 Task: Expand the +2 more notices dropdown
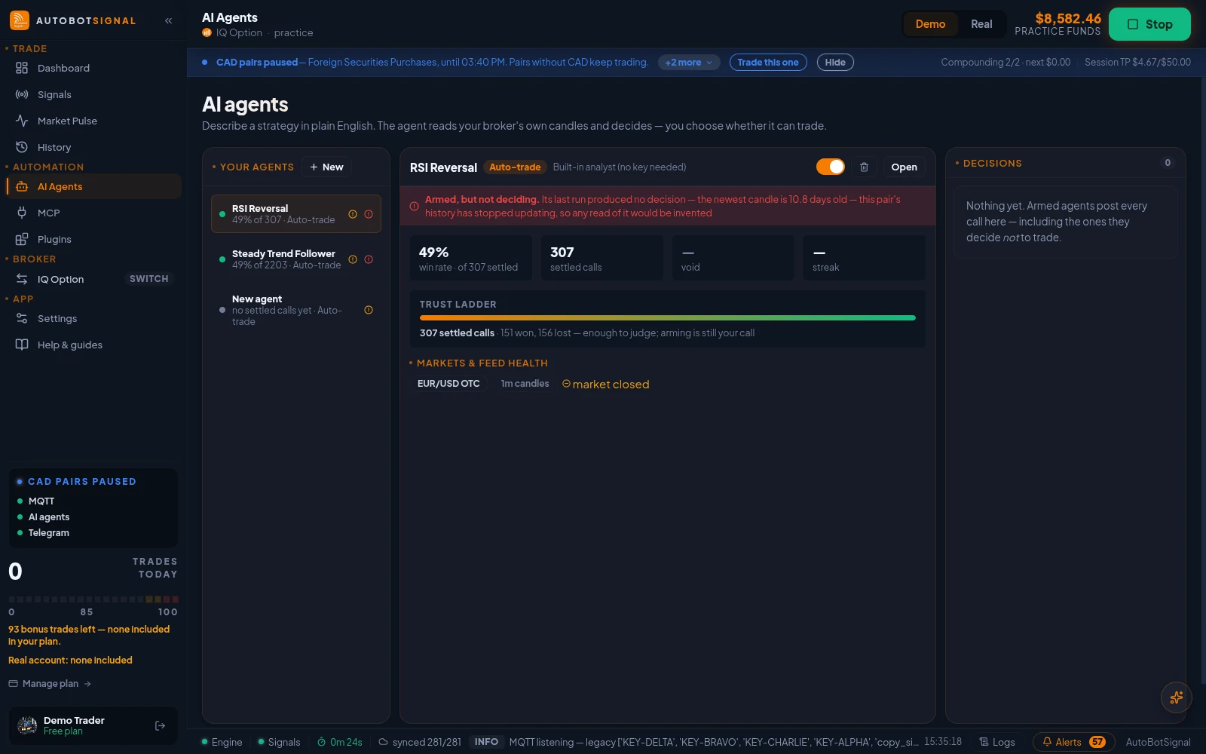688,63
